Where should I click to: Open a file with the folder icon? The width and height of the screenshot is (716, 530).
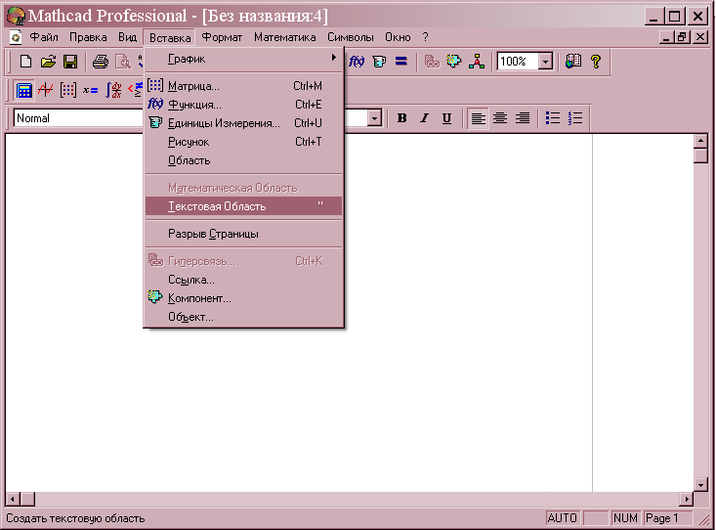click(48, 62)
